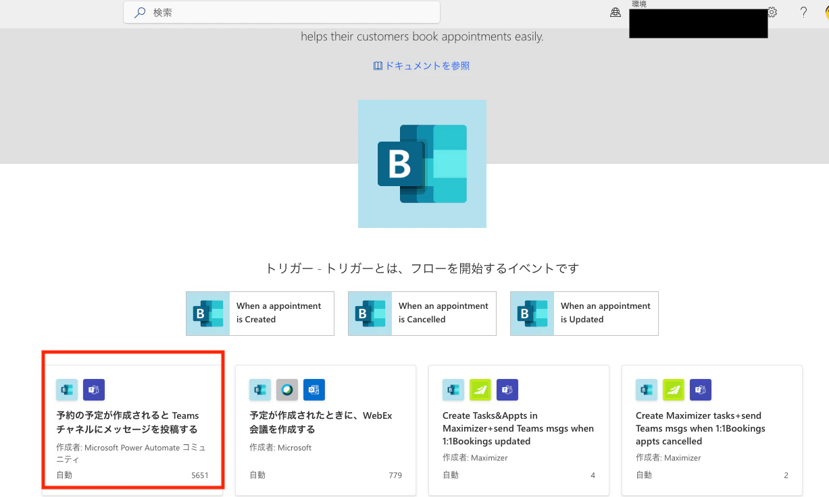Click usage count 5651
The image size is (829, 497).
(200, 475)
